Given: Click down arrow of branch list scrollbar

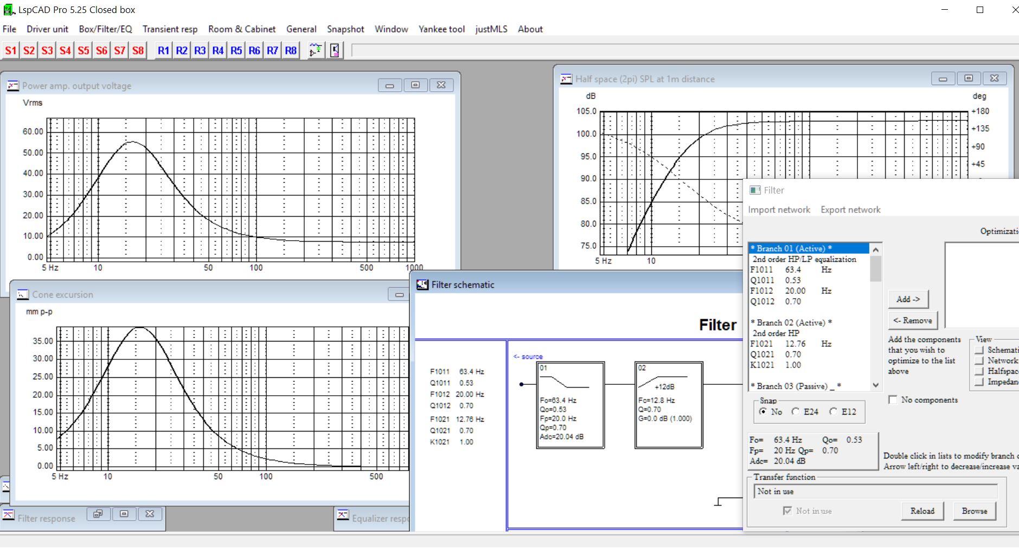Looking at the screenshot, I should click(875, 385).
